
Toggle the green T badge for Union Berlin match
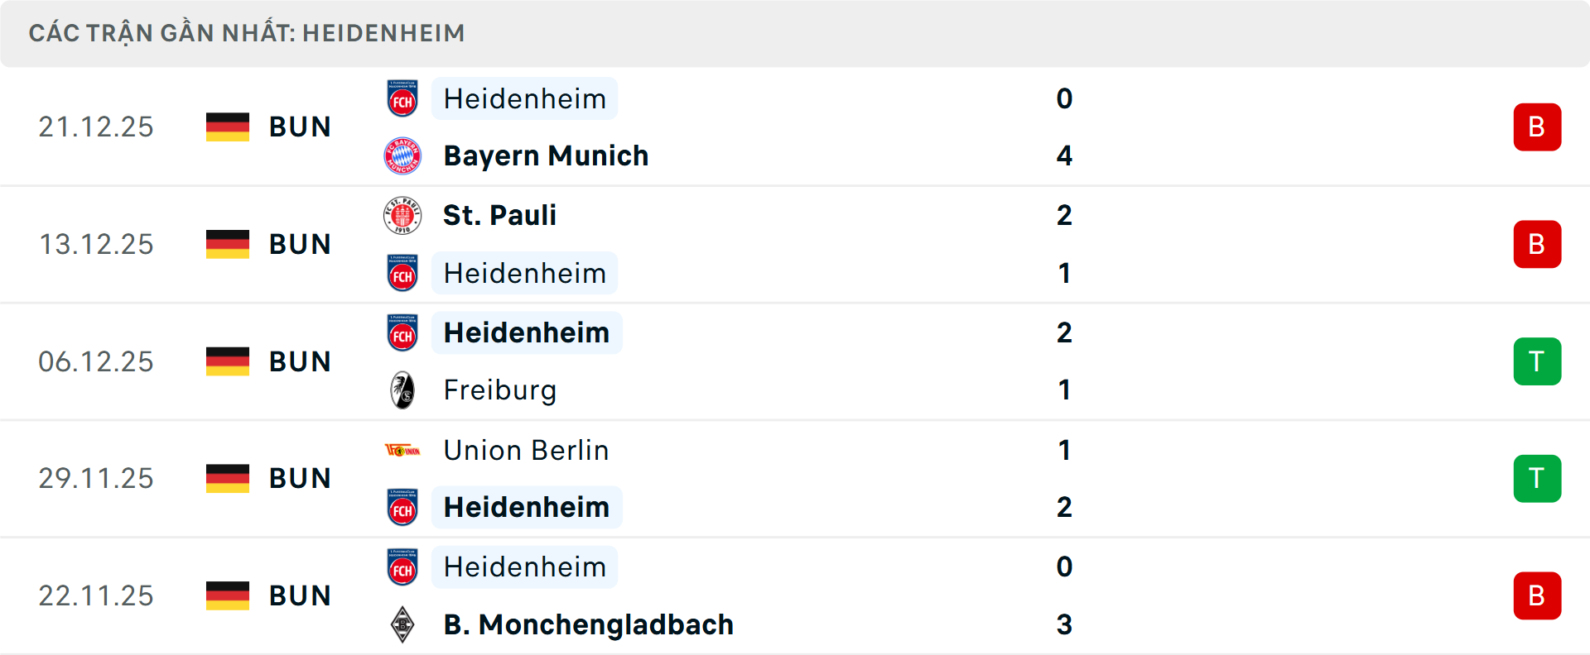(1537, 478)
